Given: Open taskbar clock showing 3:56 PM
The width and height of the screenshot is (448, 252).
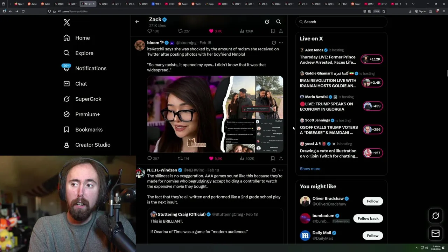Looking at the screenshot, I should (x=436, y=248).
